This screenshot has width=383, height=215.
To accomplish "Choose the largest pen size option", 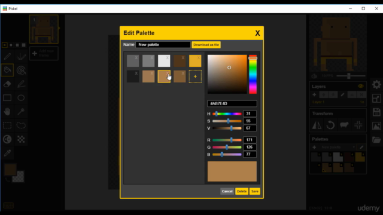I will tap(24, 45).
